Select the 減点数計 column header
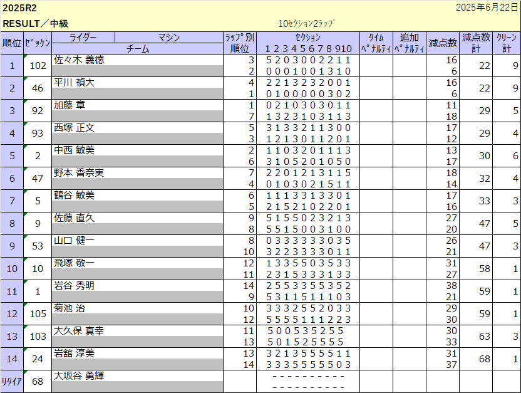 [x=476, y=43]
